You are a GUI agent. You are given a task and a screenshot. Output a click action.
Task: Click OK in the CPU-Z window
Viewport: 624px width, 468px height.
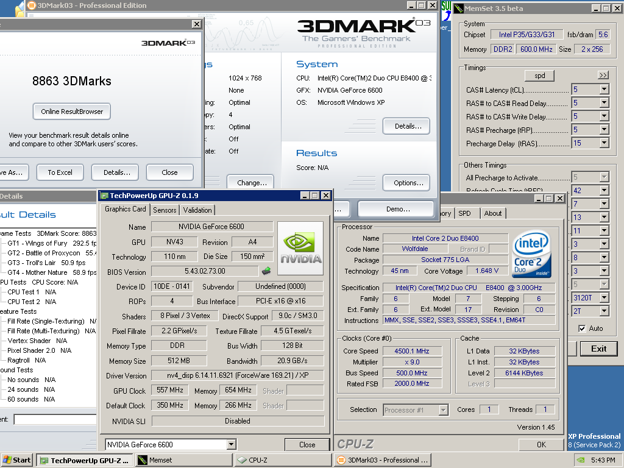542,444
